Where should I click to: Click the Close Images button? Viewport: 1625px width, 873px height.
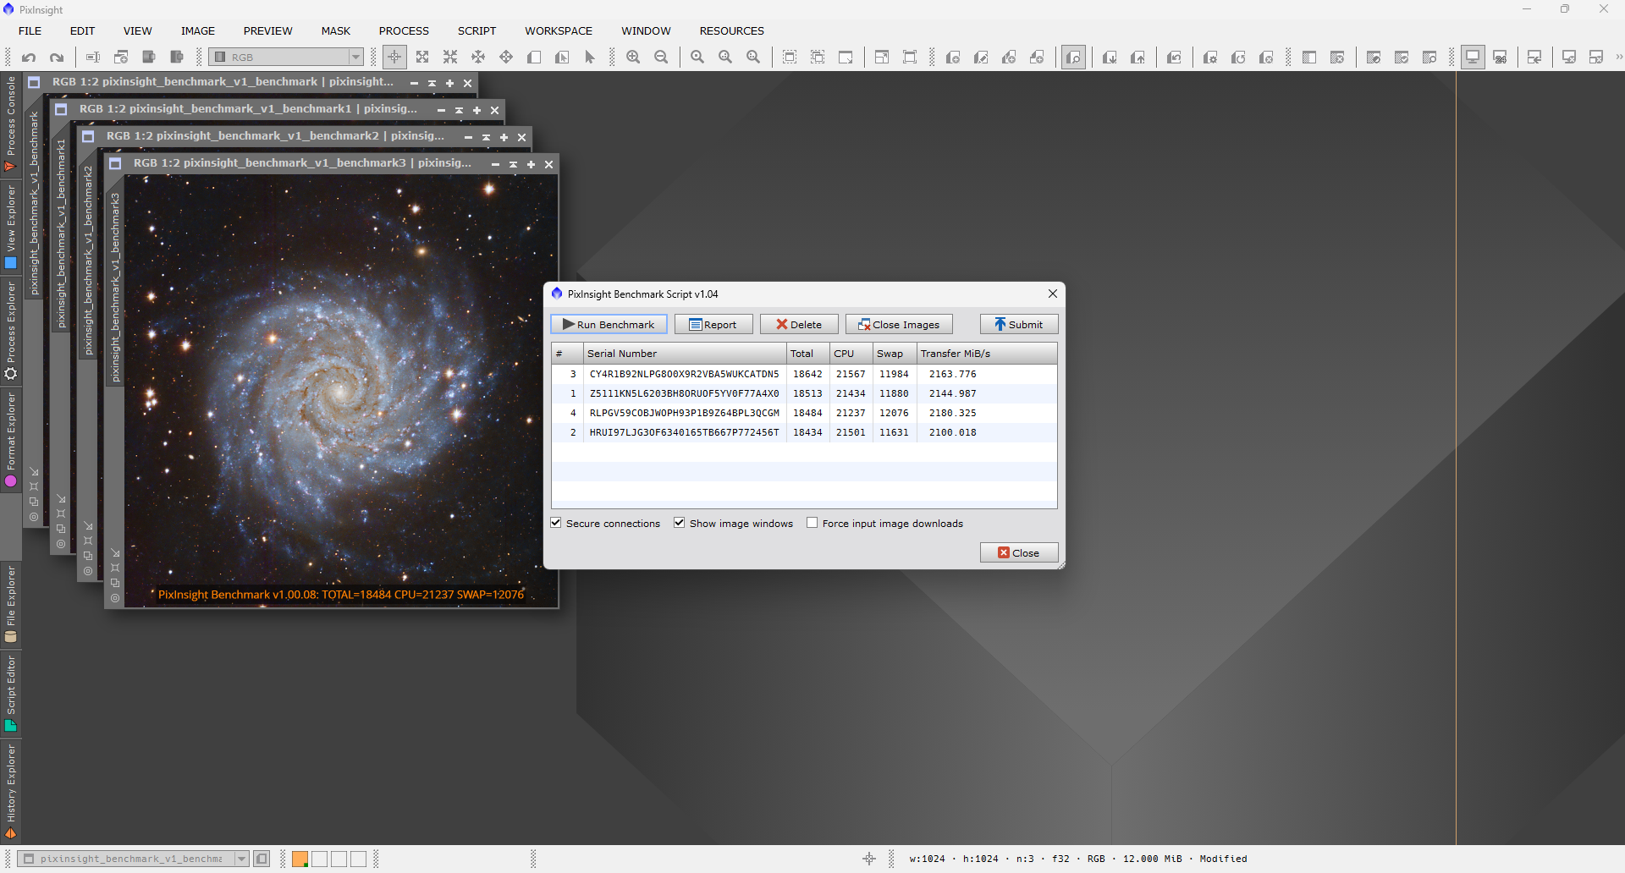pyautogui.click(x=899, y=325)
